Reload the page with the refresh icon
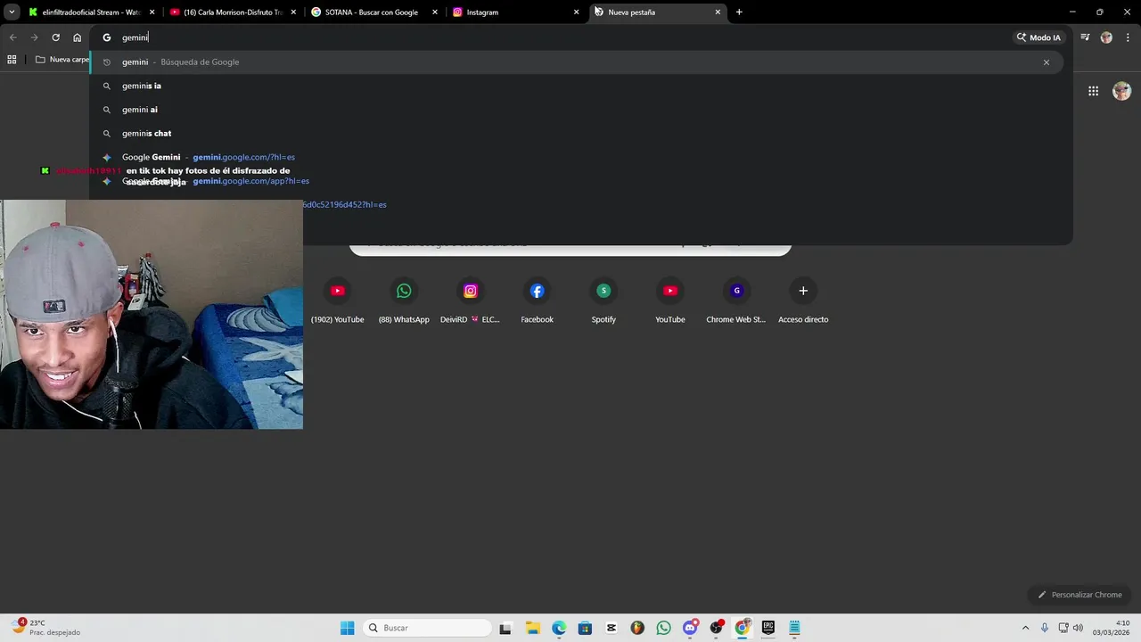 55,37
